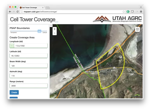
Task: Click the Create button
Action: (x=14, y=92)
